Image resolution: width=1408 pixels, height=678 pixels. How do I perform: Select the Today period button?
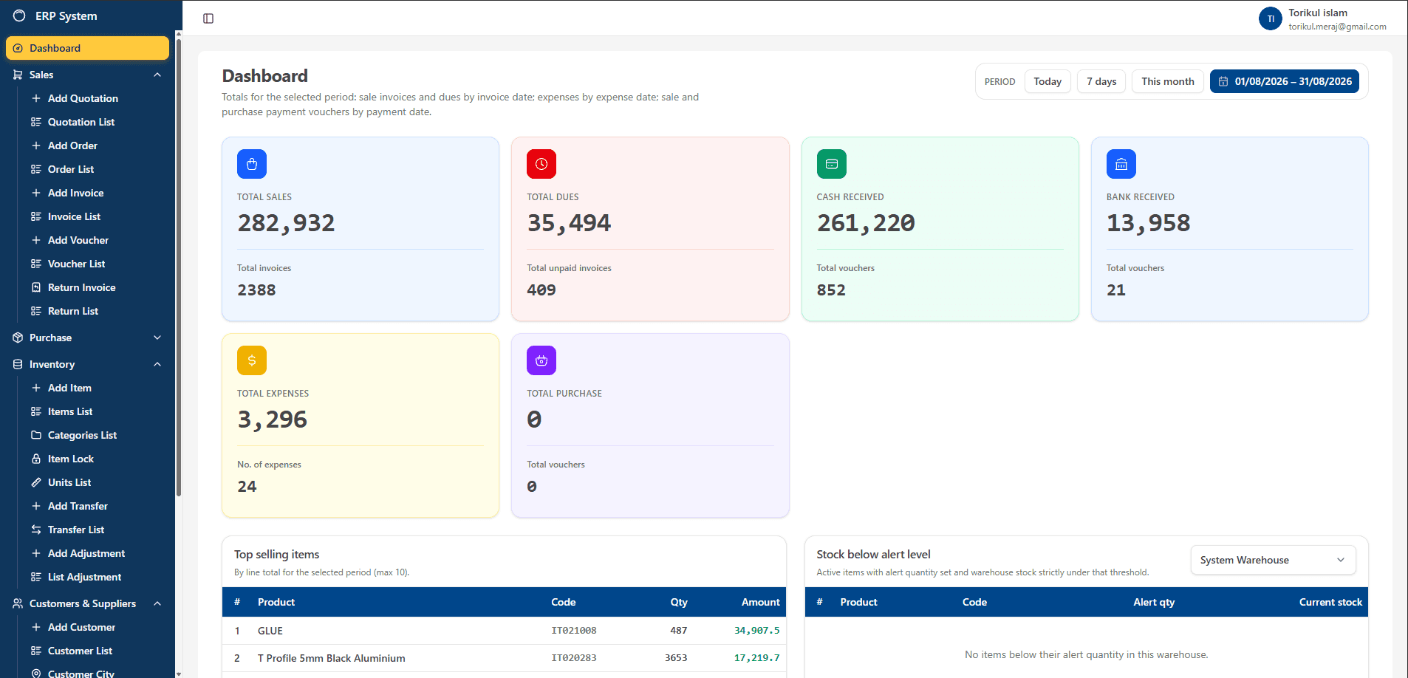(1048, 81)
